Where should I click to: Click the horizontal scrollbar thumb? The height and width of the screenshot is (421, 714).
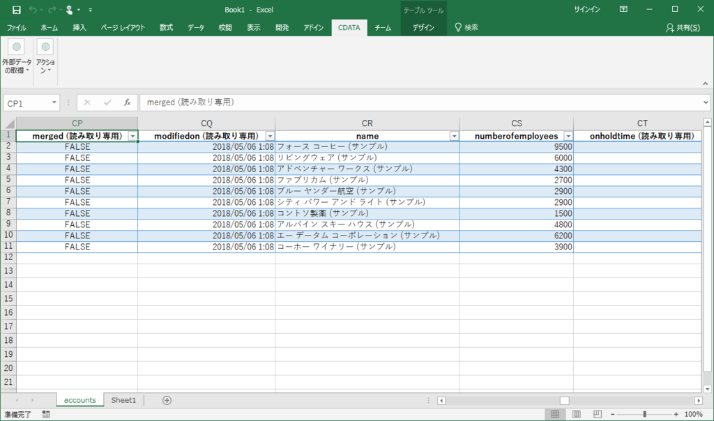[565, 401]
